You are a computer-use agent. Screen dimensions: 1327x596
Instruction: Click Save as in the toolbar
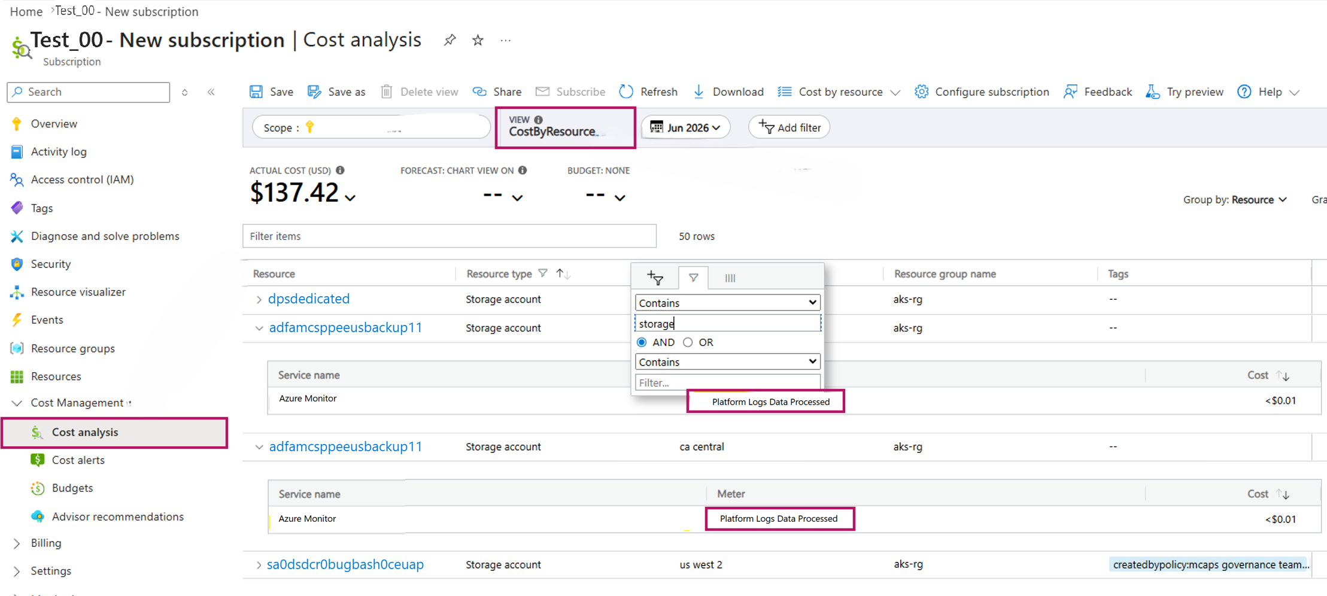coord(336,92)
